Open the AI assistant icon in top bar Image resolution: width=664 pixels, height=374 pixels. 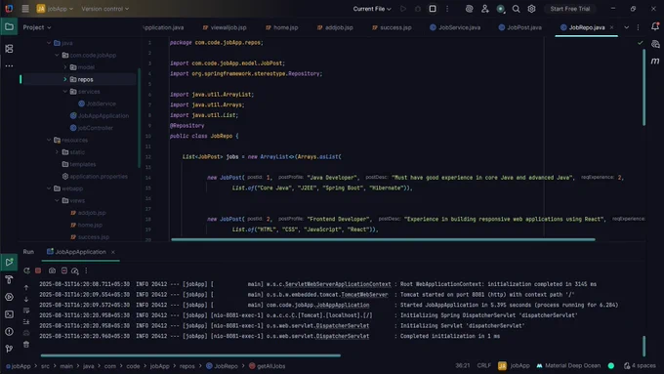tap(470, 9)
